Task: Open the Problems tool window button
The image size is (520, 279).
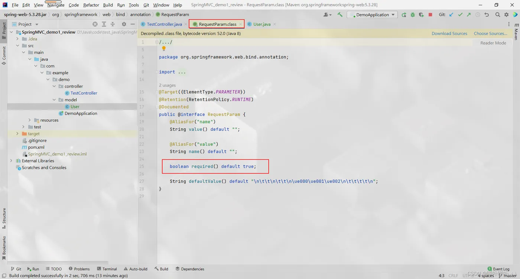Action: [79, 269]
